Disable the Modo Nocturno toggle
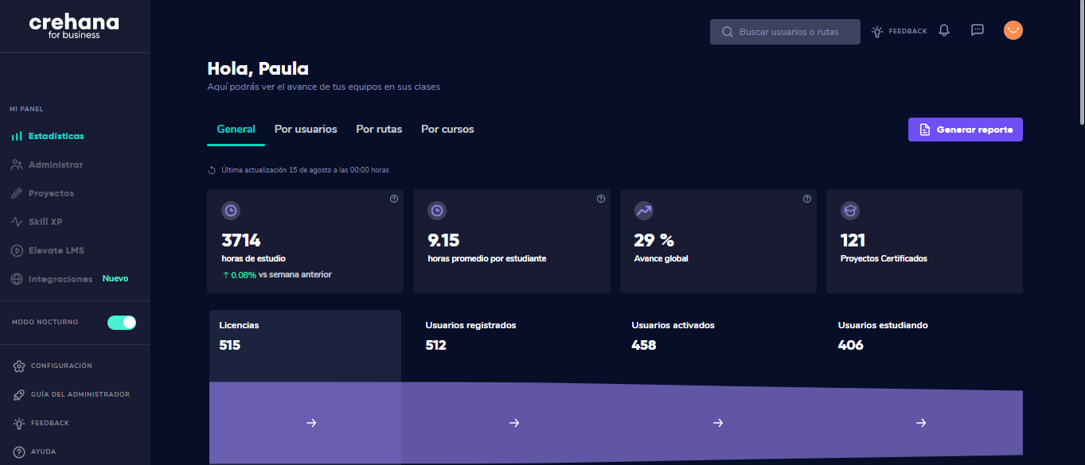 click(121, 322)
